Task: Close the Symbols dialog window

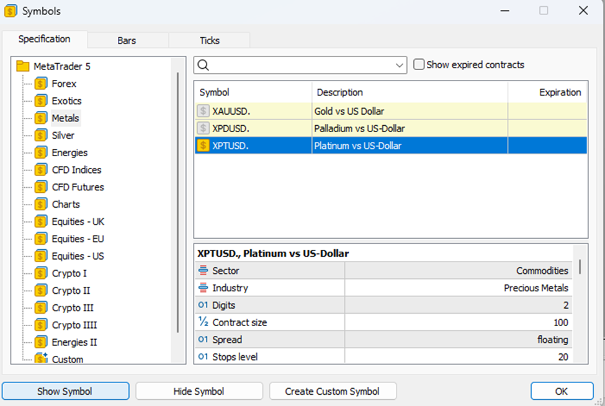Action: tap(583, 11)
